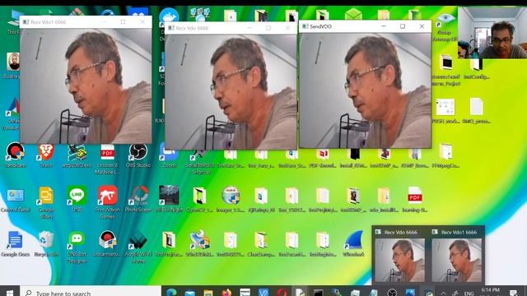Open the LINE desktop shortcut
527x296 pixels.
pos(77,199)
